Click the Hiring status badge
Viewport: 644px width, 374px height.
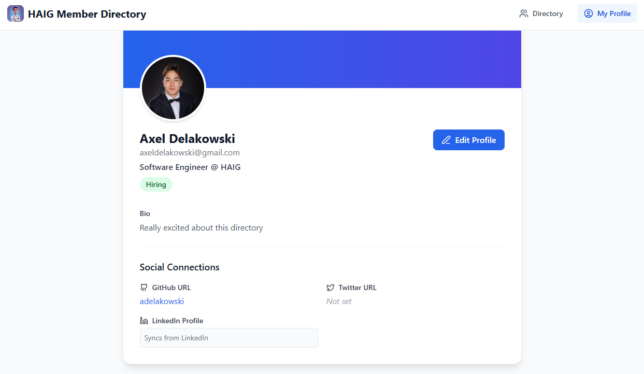tap(156, 184)
